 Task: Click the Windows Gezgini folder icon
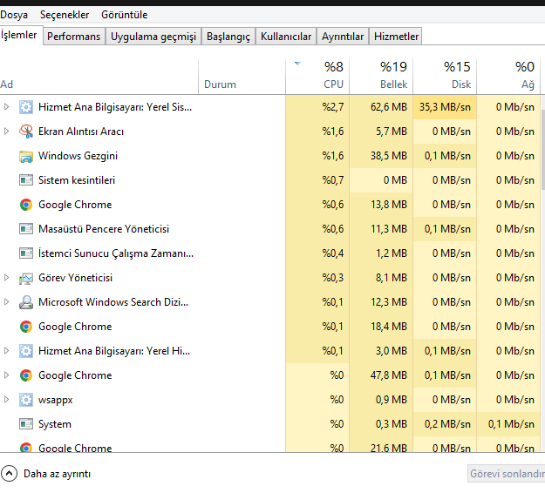pyautogui.click(x=26, y=156)
